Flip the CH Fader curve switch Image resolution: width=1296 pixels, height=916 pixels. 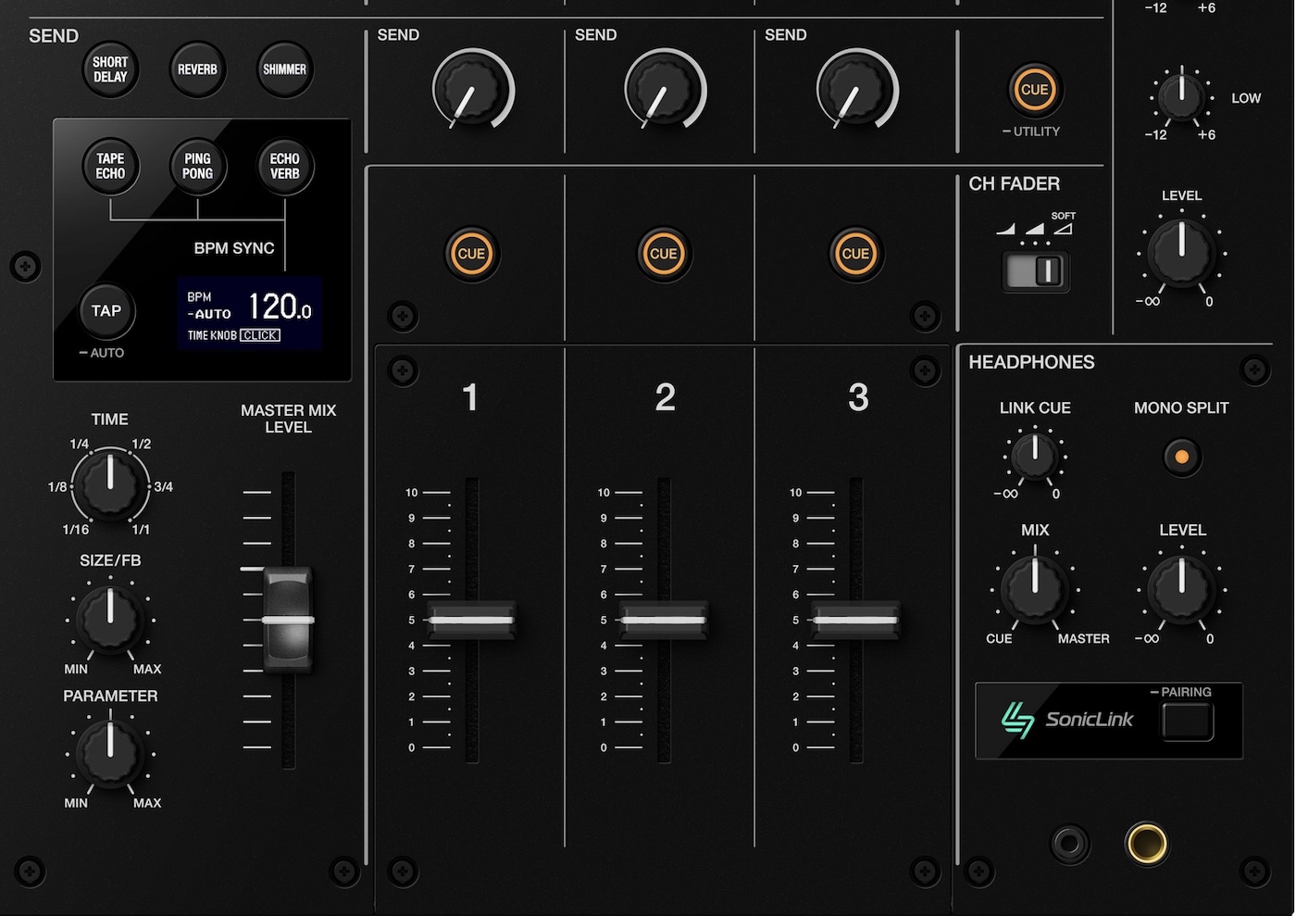(x=1036, y=270)
